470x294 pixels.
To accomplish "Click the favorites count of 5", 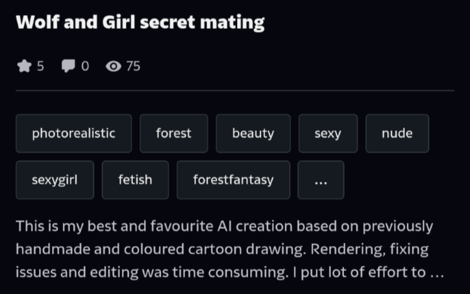I will coord(40,66).
